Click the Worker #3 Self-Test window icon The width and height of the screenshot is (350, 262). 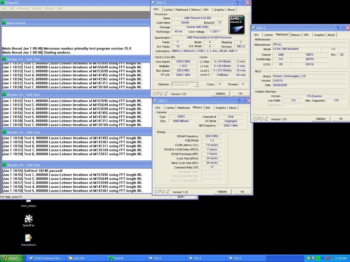[4, 132]
